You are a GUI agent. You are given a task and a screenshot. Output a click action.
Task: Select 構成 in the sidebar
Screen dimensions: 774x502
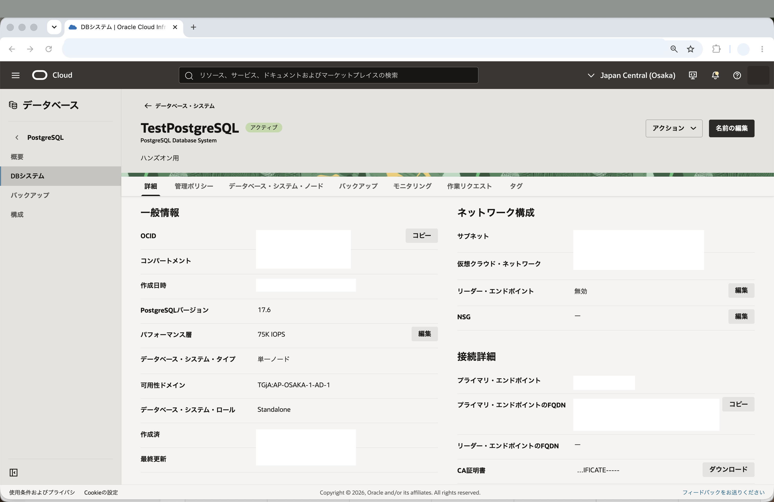pyautogui.click(x=60, y=214)
